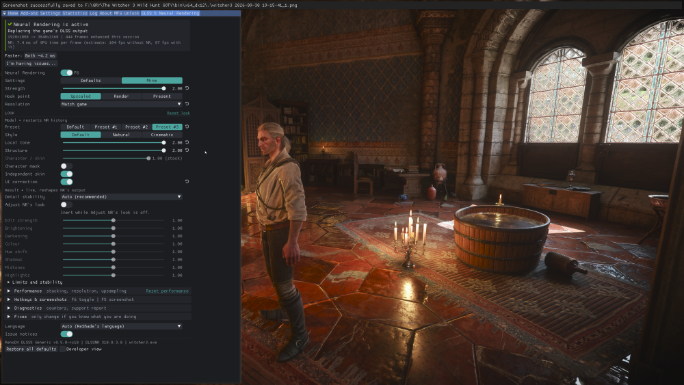Select the Natural style
Viewport: 684px width, 385px height.
[121, 135]
